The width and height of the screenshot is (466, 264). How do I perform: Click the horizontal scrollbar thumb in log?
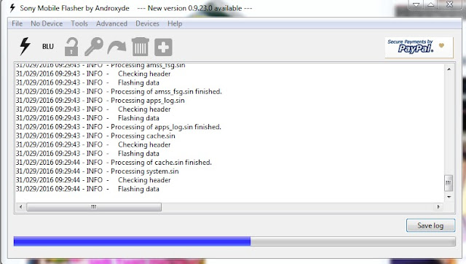(x=94, y=207)
